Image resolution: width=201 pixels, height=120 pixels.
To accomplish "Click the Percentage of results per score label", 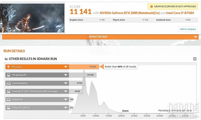I will pyautogui.click(x=175, y=111).
